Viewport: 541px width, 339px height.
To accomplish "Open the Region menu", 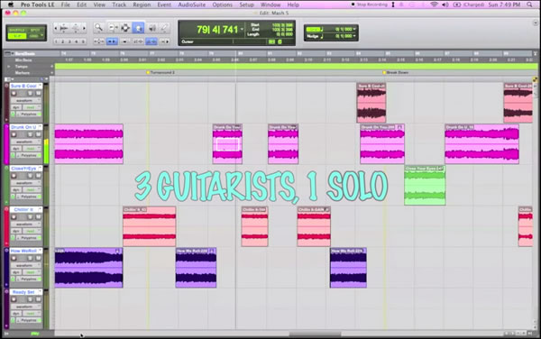I will pos(142,5).
